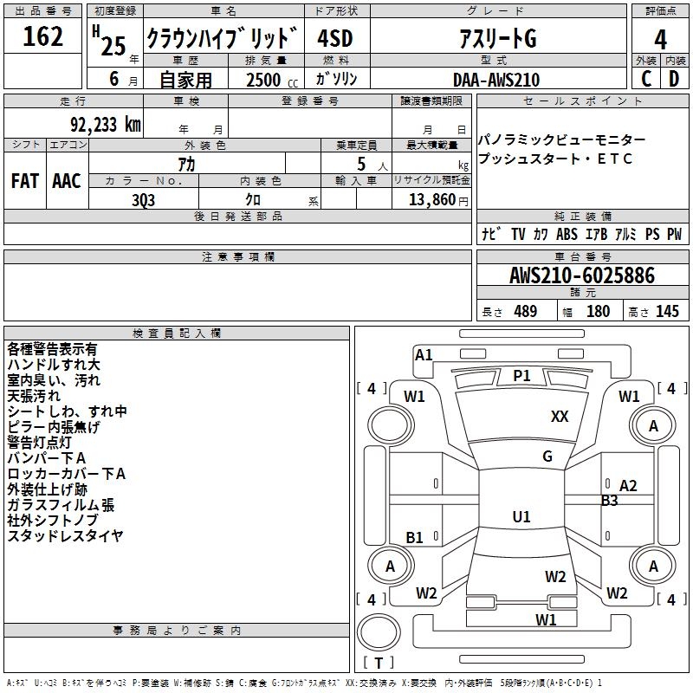Click the XX windshield damage marker
693x693 pixels.
(560, 417)
